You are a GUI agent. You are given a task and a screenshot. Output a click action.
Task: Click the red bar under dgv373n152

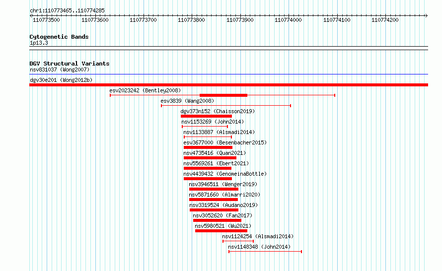point(206,116)
